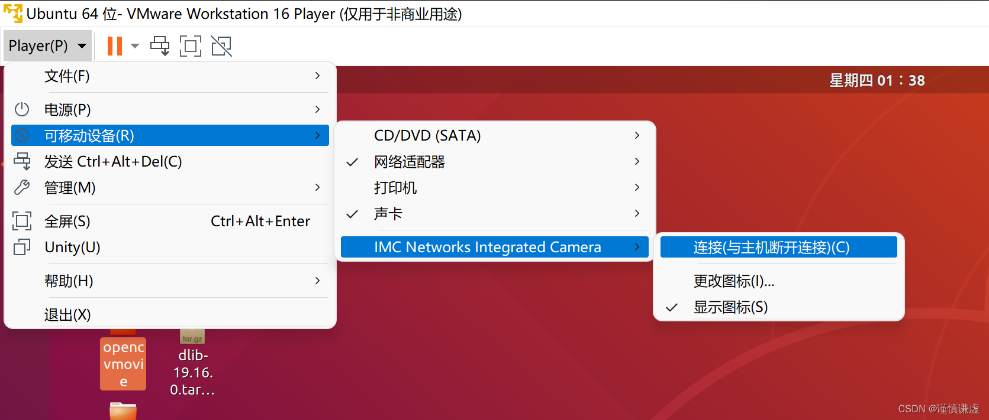Open the 电源(P) submenu
Viewport: 989px width, 420px height.
click(170, 109)
